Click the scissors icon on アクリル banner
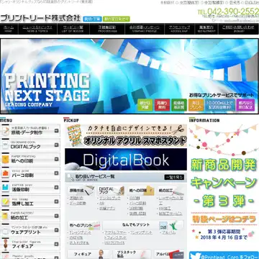The width and height of the screenshot is (259, 259). (178, 129)
